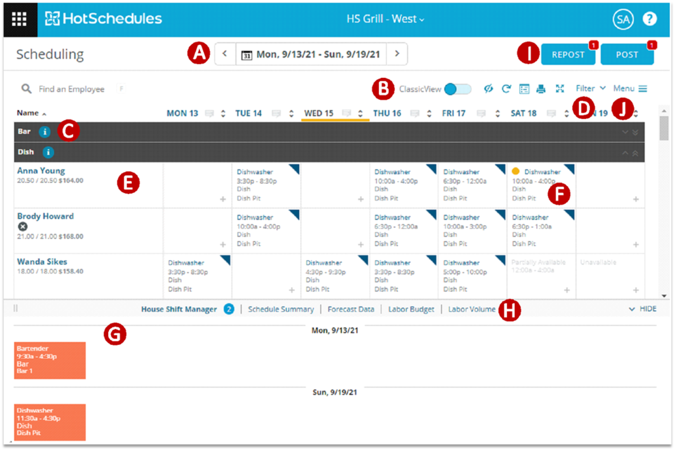The height and width of the screenshot is (450, 675).
Task: Click the print schedule icon
Action: pyautogui.click(x=542, y=89)
